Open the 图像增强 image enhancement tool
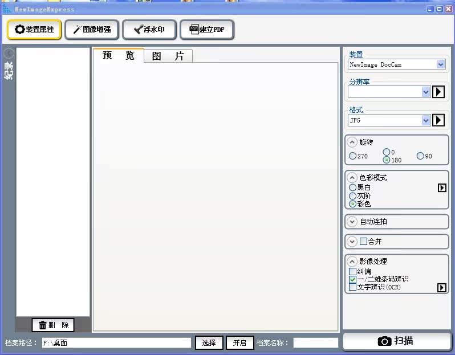455x355 pixels. 92,29
